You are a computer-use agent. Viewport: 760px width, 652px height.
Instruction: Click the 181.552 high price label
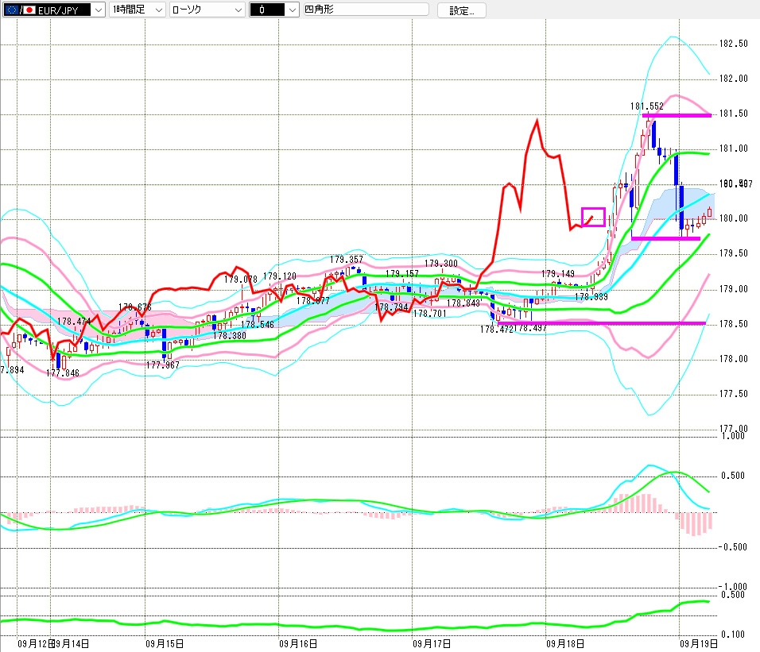[x=646, y=106]
